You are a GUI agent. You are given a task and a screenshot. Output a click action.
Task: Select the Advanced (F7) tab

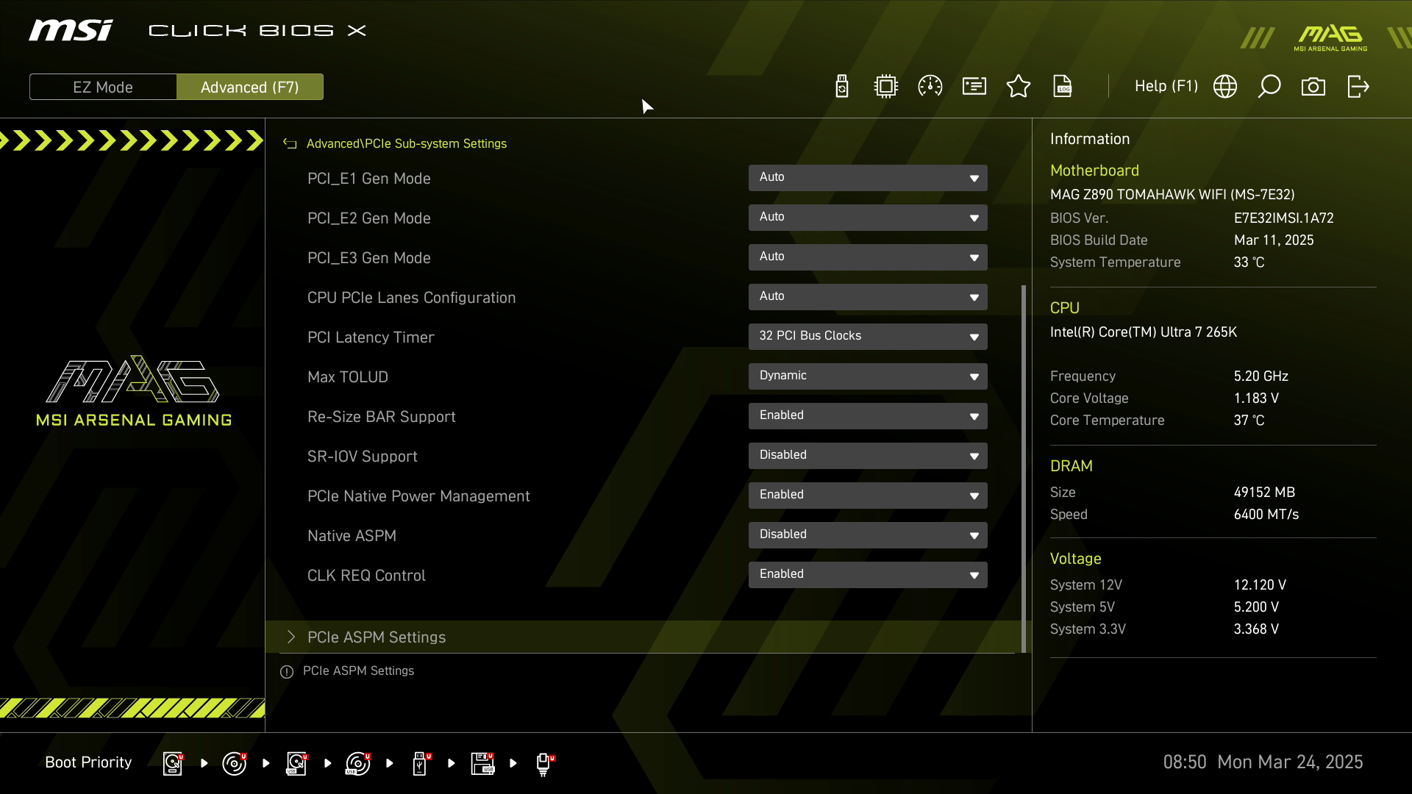(250, 87)
